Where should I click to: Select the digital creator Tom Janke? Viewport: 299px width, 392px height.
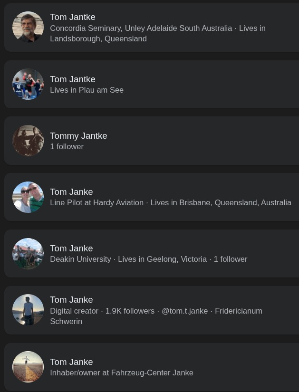click(71, 300)
